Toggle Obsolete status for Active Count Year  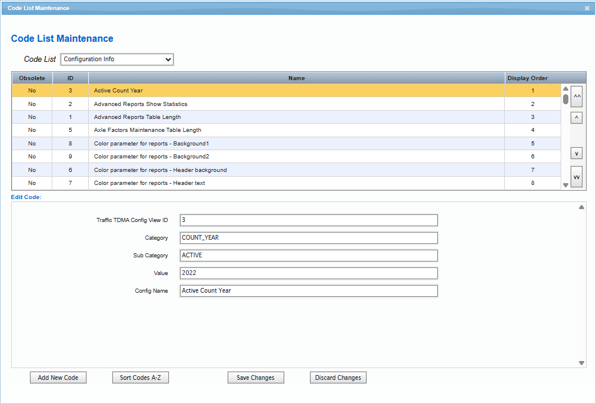coord(32,91)
